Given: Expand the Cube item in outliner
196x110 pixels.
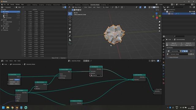Looking at the screenshot, I should pos(167,14).
